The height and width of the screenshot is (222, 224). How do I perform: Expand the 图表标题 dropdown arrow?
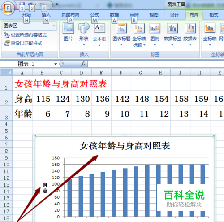[x=121, y=45]
